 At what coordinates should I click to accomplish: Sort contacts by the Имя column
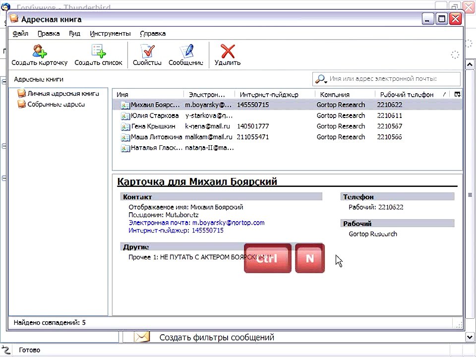pyautogui.click(x=148, y=94)
